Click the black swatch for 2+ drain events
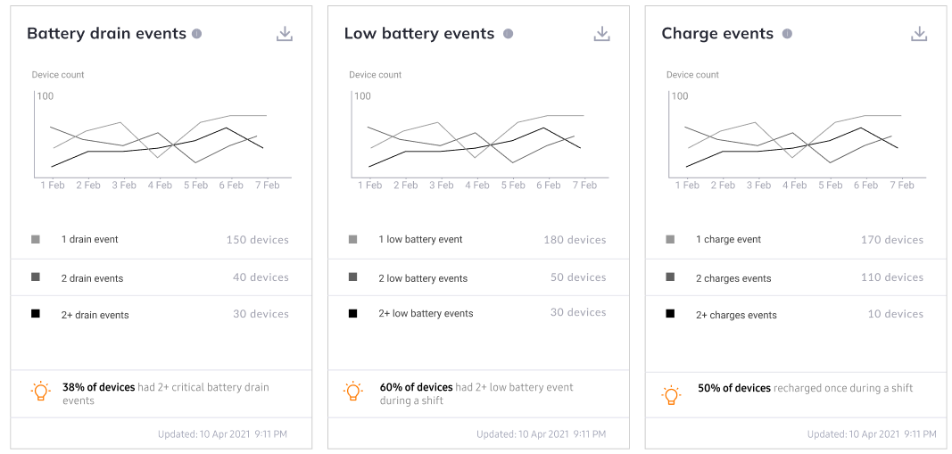 (x=35, y=314)
